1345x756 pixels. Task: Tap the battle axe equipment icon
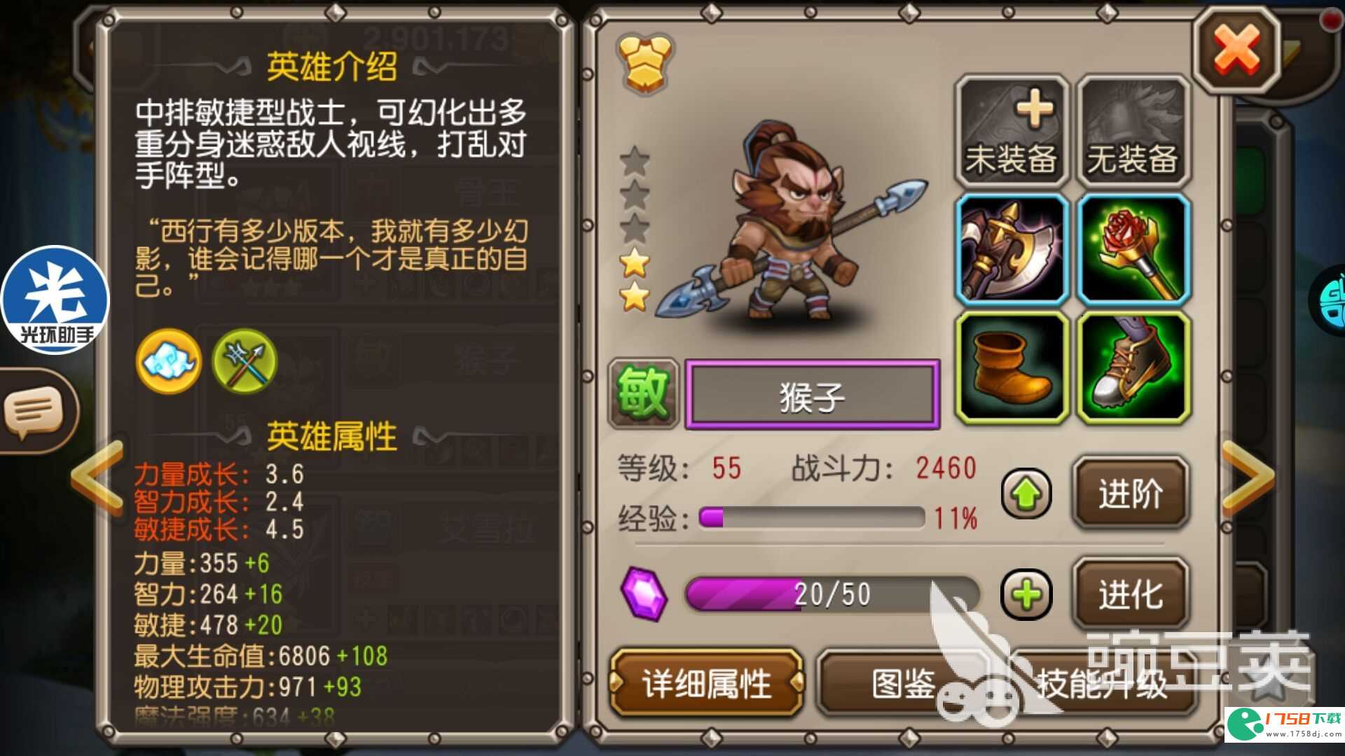pyautogui.click(x=1012, y=249)
